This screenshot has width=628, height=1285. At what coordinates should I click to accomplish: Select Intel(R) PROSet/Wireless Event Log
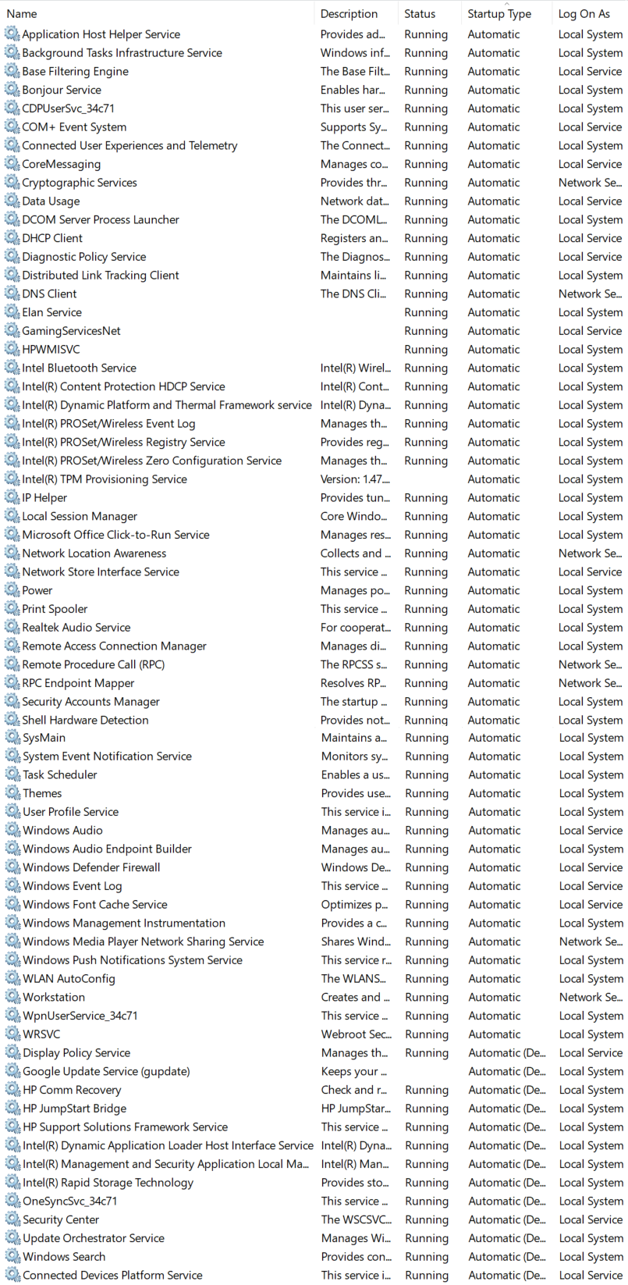[108, 423]
